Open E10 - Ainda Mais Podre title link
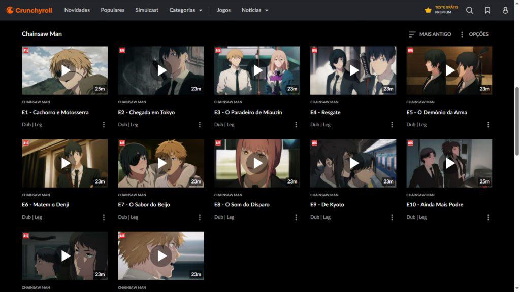This screenshot has width=520, height=292. tap(435, 205)
